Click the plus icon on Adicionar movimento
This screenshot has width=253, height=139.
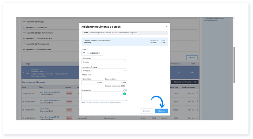pyautogui.click(x=195, y=82)
